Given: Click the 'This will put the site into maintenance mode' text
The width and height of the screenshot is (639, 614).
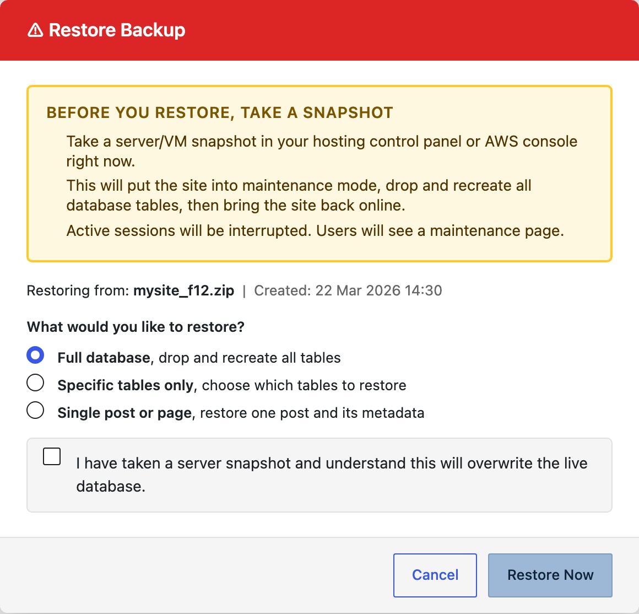Looking at the screenshot, I should (x=299, y=195).
